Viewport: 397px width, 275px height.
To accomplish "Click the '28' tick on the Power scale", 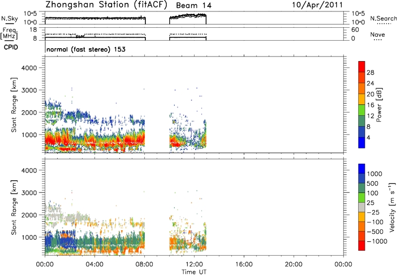I will coord(370,72).
